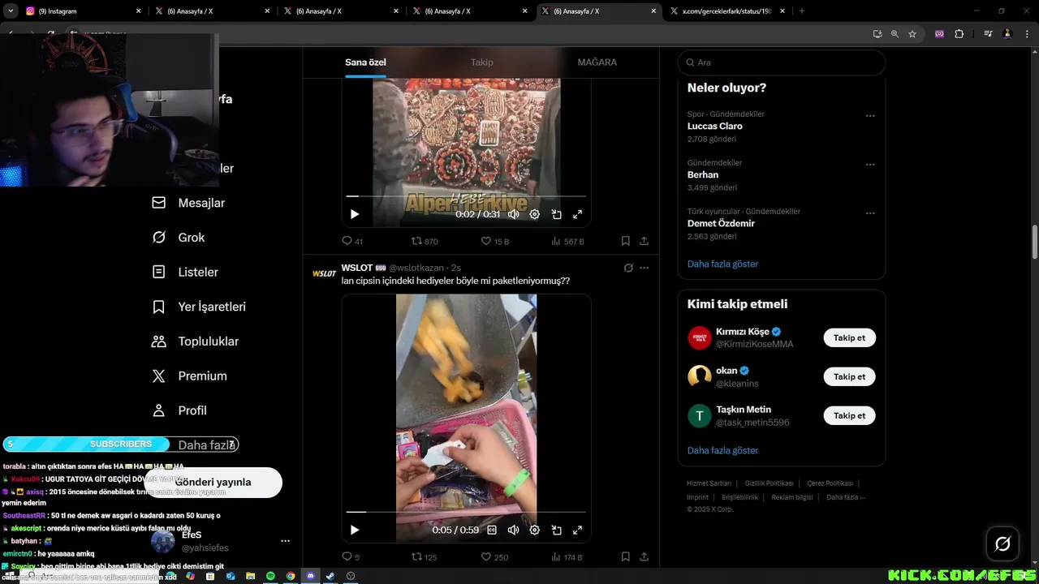Screen dimensions: 1039x584
Task: Open Chrome zoom magnifier icon in address bar
Action: coord(895,34)
